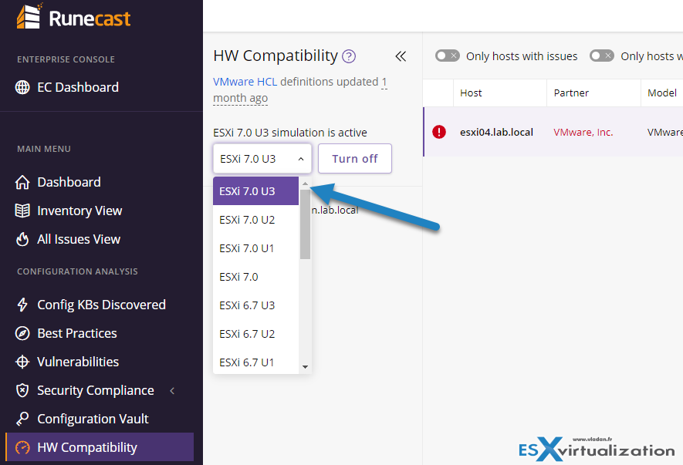Click the Configuration Vault key icon
The width and height of the screenshot is (683, 465).
click(22, 419)
